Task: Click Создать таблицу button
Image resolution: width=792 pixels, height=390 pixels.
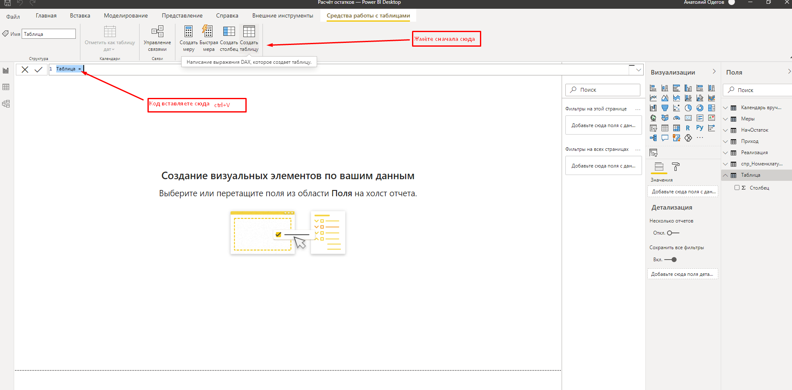Action: pyautogui.click(x=249, y=38)
